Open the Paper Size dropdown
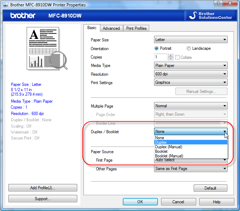The width and height of the screenshot is (240, 211). tap(191, 40)
